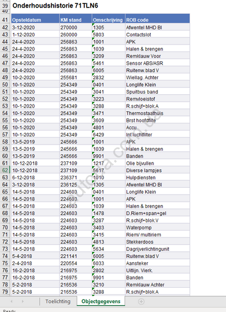
Task: Select code cell '1478'
Action: click(108, 213)
